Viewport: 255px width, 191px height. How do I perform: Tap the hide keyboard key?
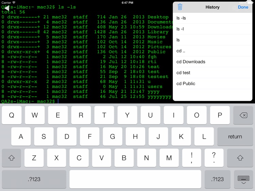tap(243, 179)
